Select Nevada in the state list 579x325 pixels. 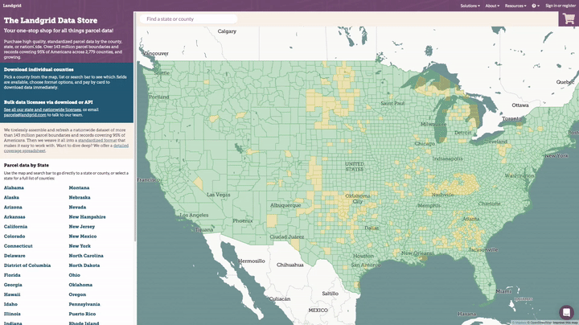click(x=77, y=208)
